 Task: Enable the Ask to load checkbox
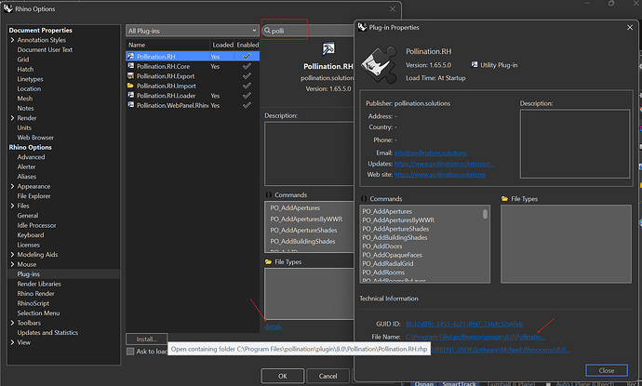(130, 352)
